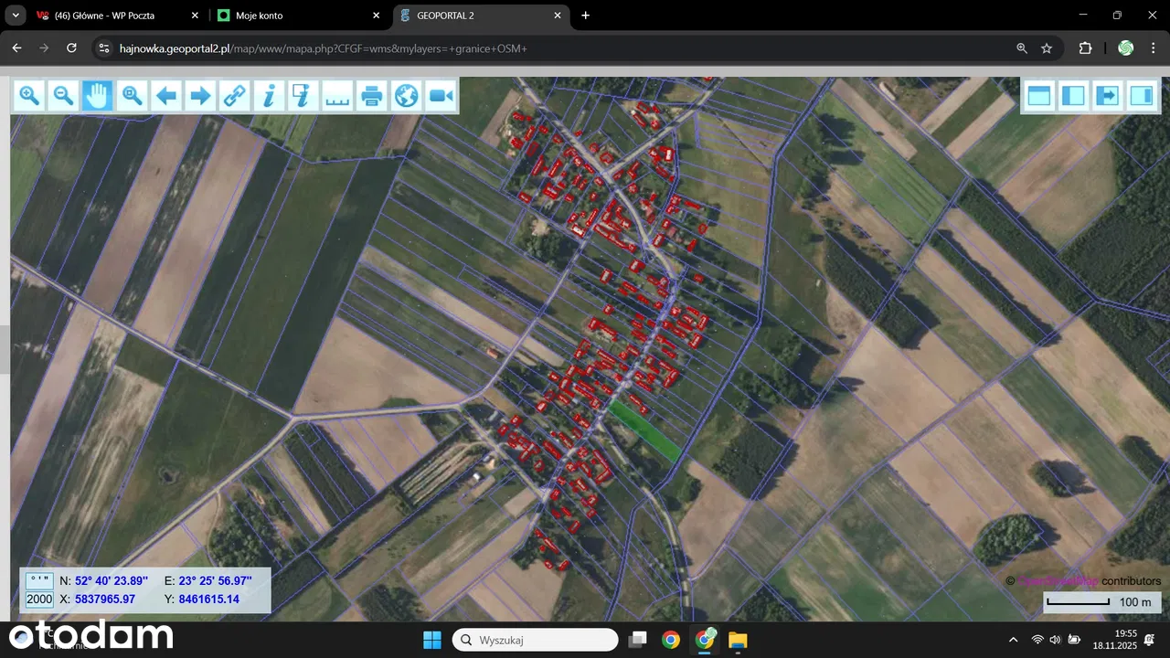Switch to the Moje konto tab
1170x658 pixels.
tap(297, 16)
